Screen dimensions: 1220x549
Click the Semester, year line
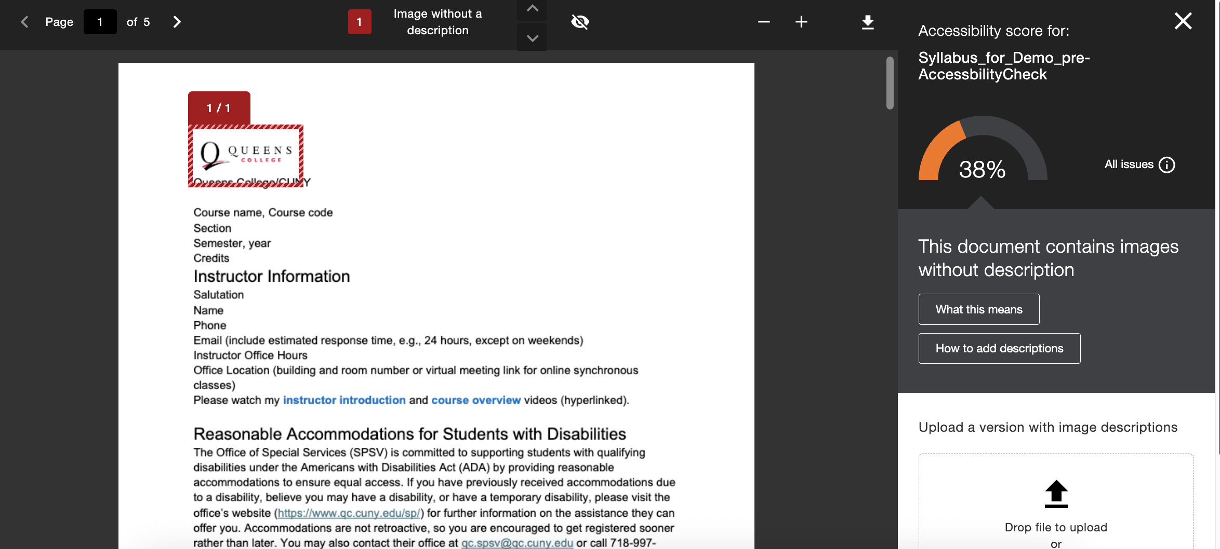tap(232, 243)
